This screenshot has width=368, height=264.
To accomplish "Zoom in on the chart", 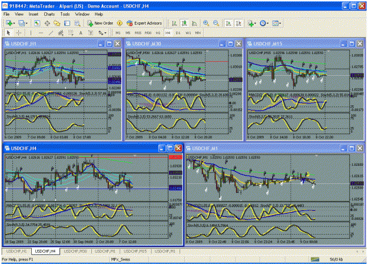I will [x=206, y=23].
